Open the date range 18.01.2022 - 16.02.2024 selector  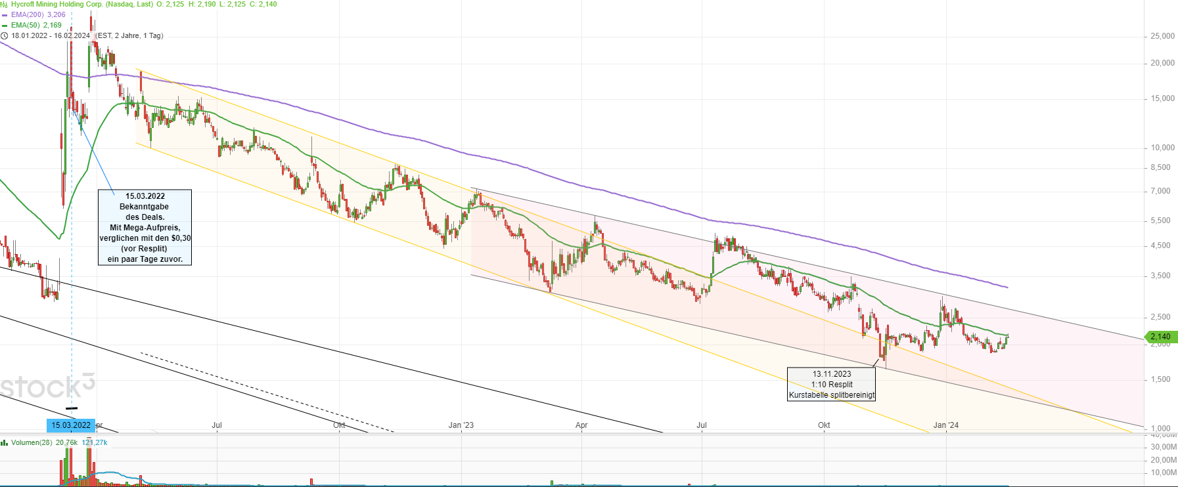pyautogui.click(x=51, y=36)
